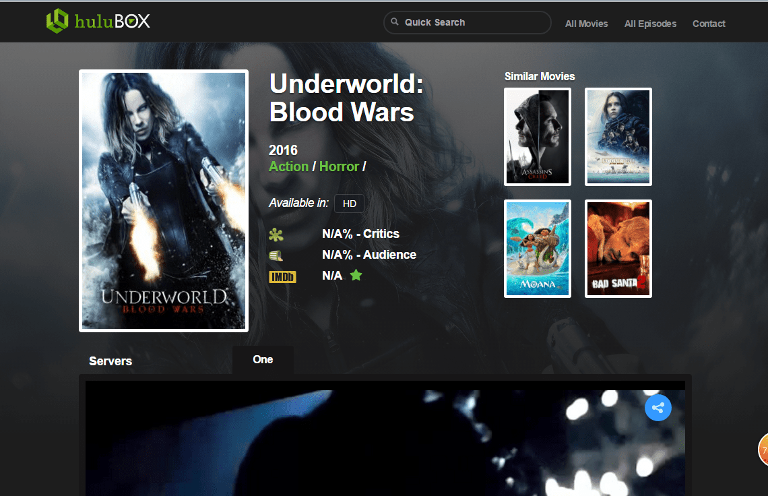Focus the Quick Search field
768x496 pixels.
[x=468, y=22]
